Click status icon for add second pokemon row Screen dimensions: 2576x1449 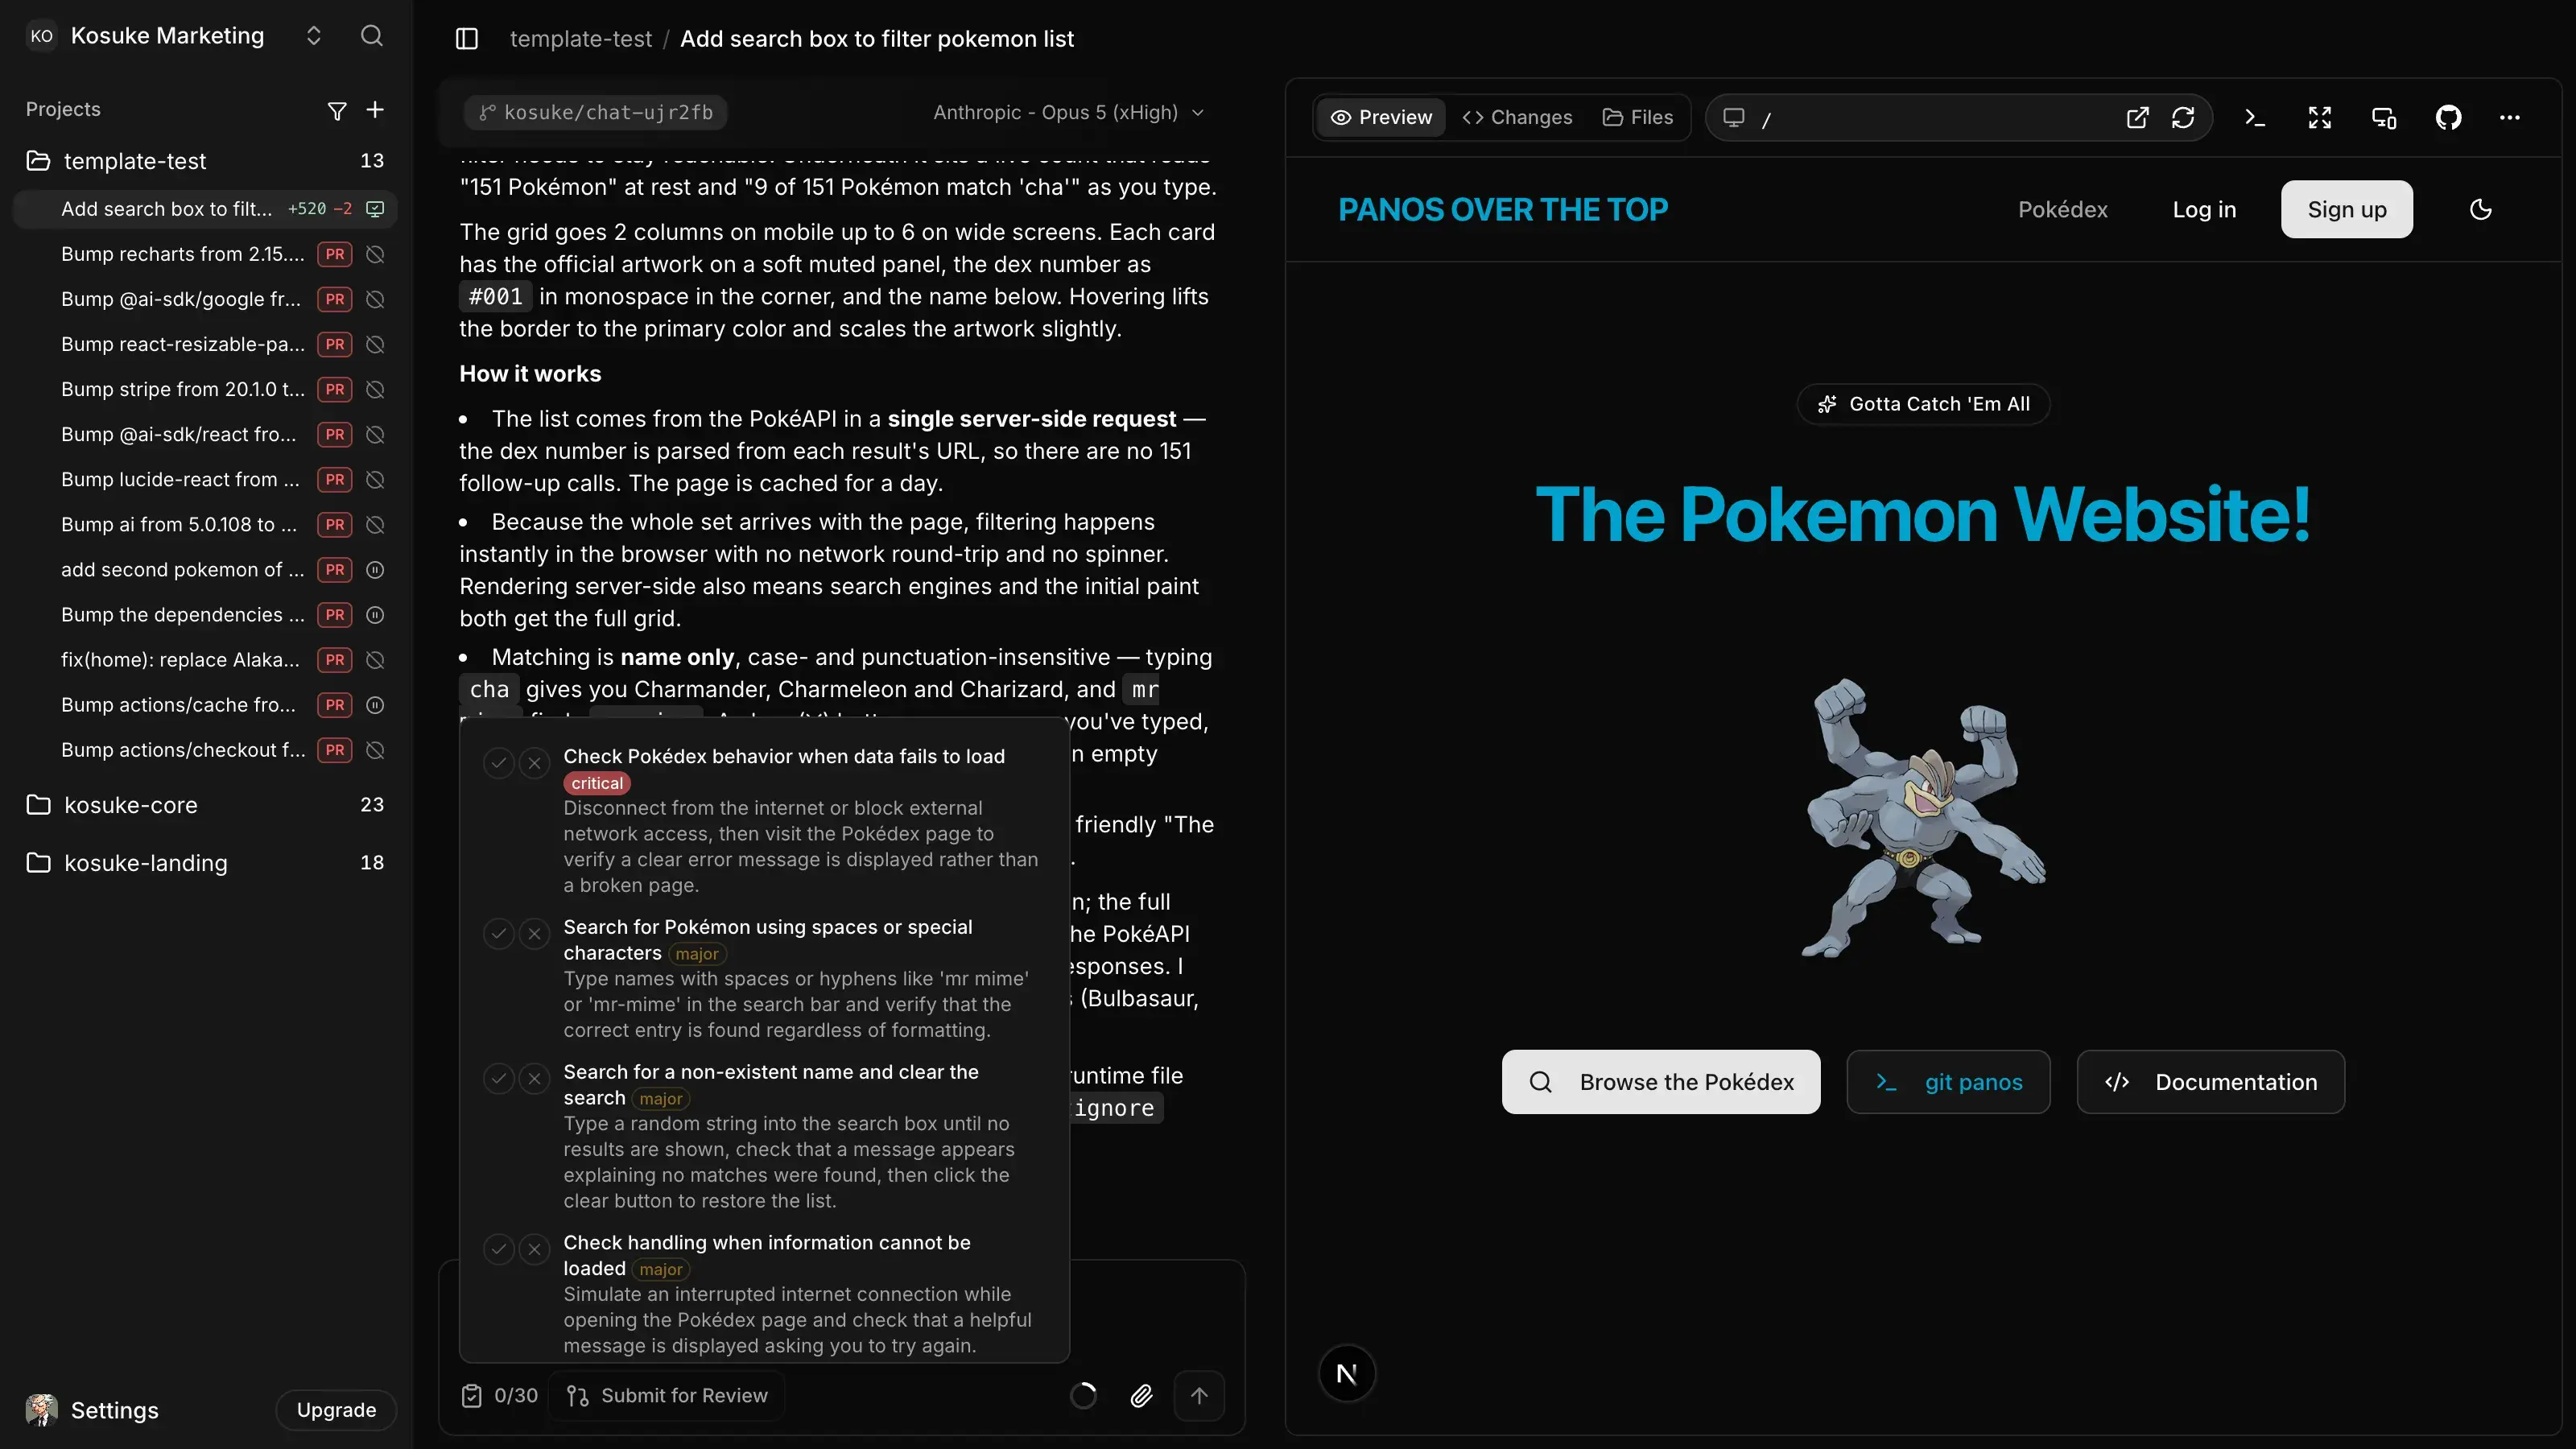[x=375, y=570]
